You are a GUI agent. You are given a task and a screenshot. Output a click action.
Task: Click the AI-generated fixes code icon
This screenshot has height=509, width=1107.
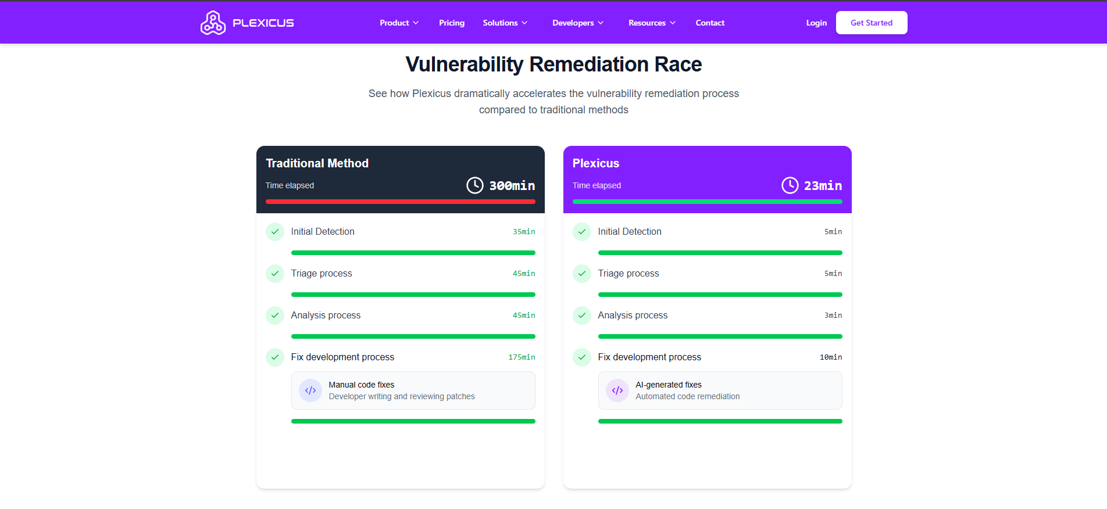click(x=617, y=390)
